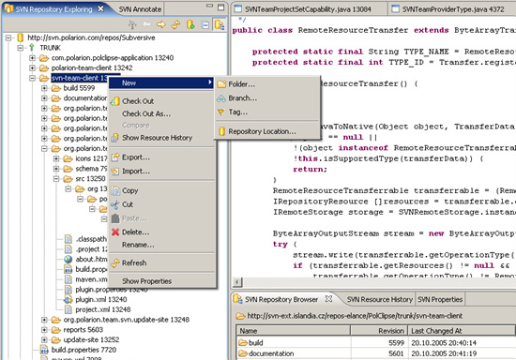Minimize the SVN Repository Exploring view

[x=209, y=6]
